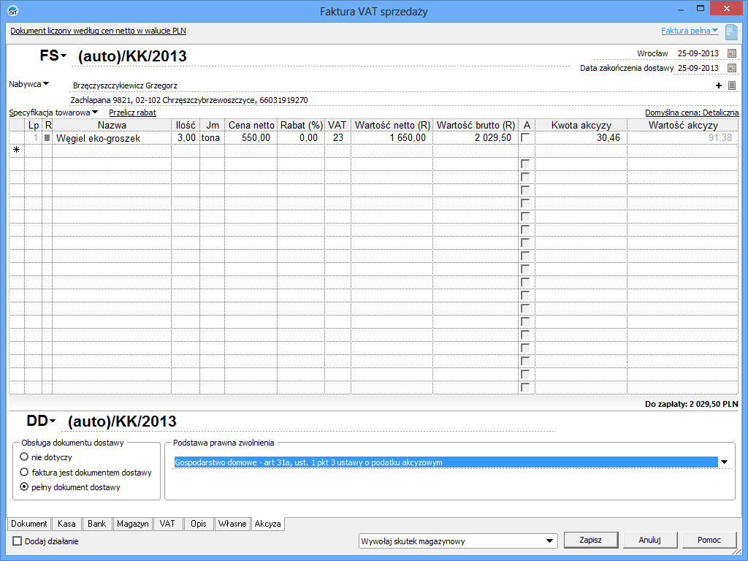Click the document page icon at top right
The width and height of the screenshot is (748, 561).
point(731,31)
